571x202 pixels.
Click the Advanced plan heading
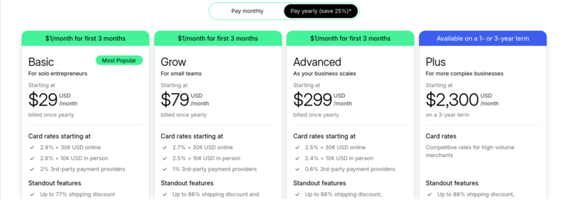pyautogui.click(x=317, y=62)
